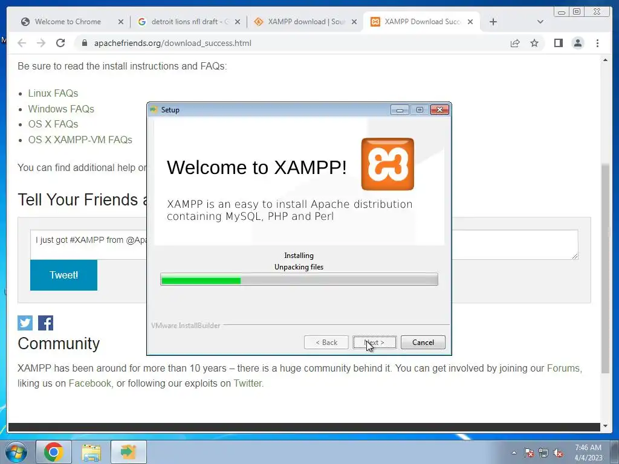
Task: Click the Next button in Setup
Action: pos(374,343)
